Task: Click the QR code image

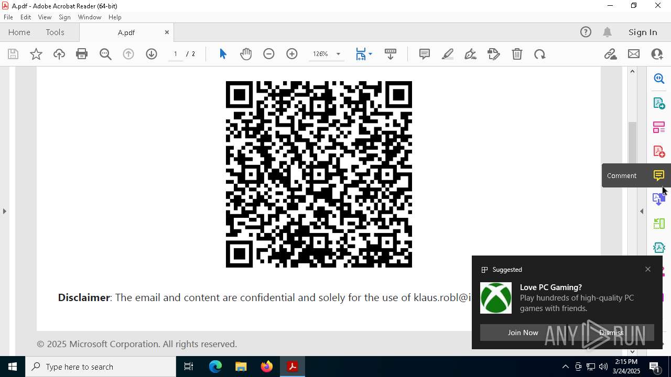Action: pyautogui.click(x=319, y=174)
